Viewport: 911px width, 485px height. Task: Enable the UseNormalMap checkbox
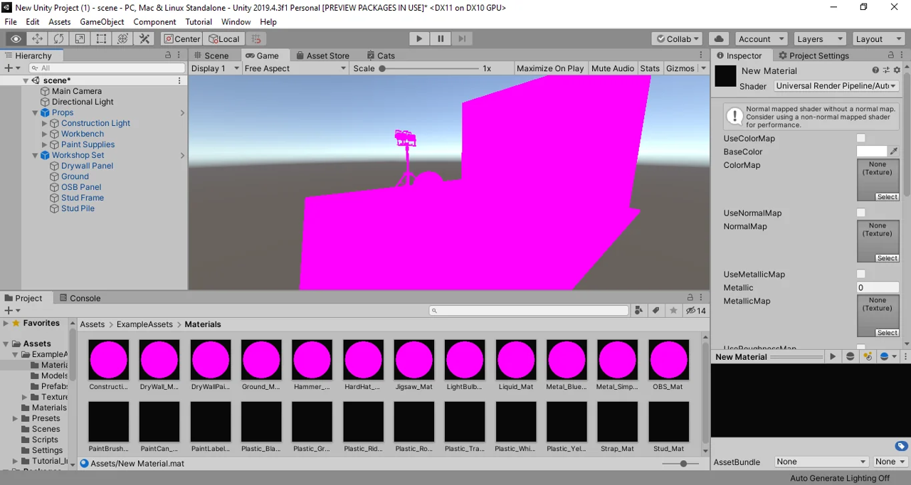point(861,213)
